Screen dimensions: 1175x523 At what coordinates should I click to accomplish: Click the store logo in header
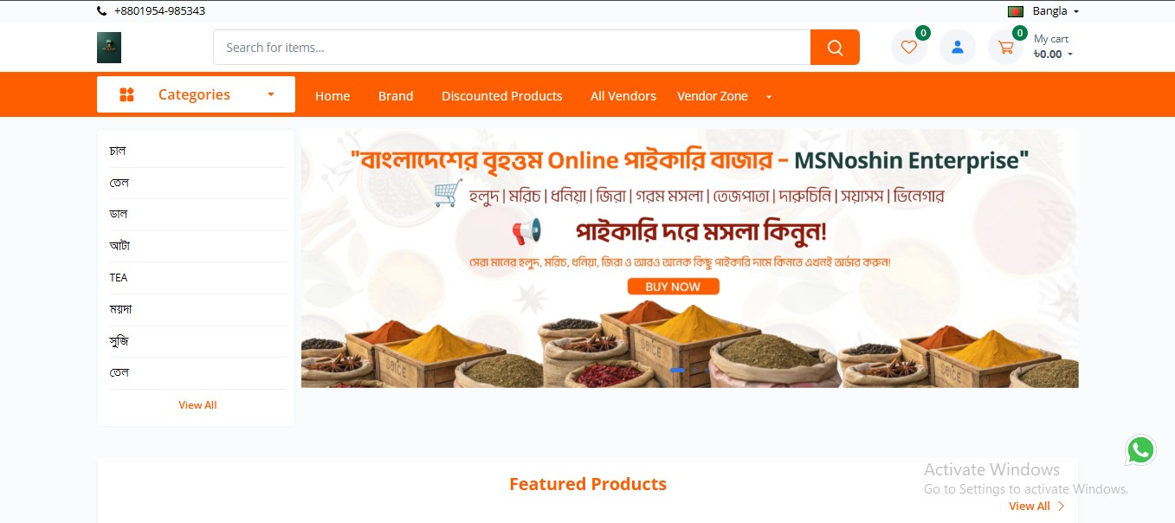pos(109,48)
